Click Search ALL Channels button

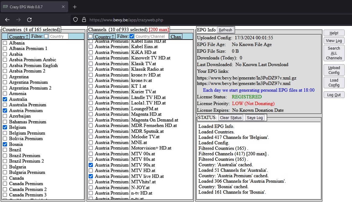point(334,53)
